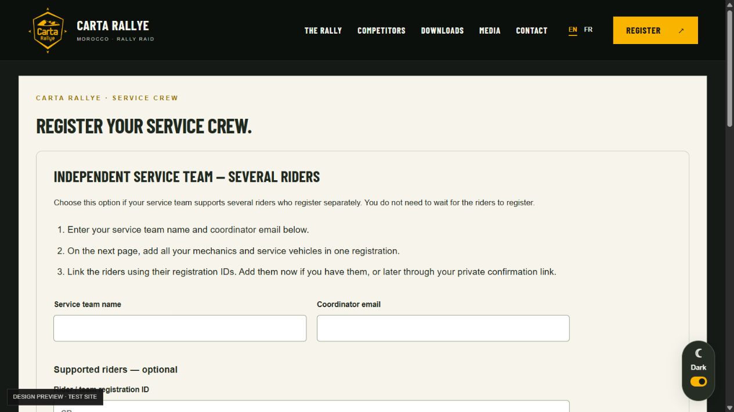Open the Contact page link
Screen dimensions: 734x412
point(531,30)
